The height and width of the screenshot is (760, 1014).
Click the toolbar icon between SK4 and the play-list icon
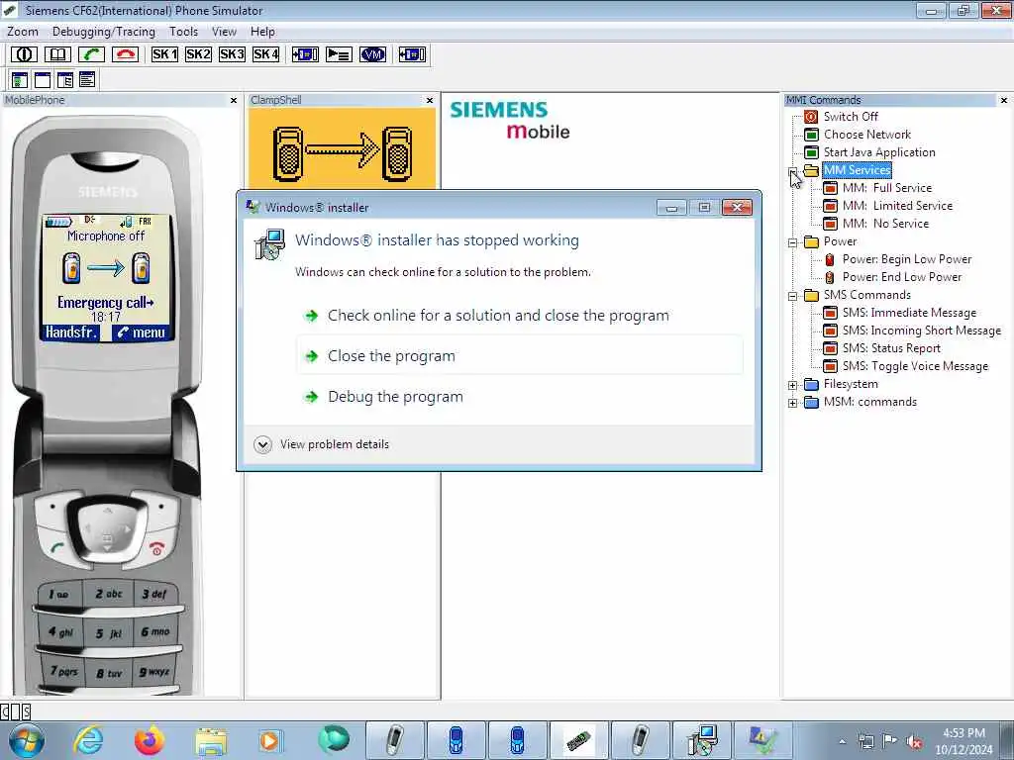pyautogui.click(x=305, y=54)
